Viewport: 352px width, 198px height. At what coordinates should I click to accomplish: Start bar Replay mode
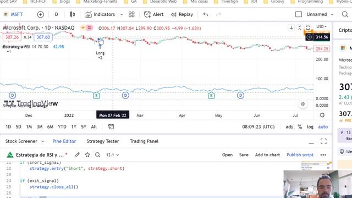[182, 14]
